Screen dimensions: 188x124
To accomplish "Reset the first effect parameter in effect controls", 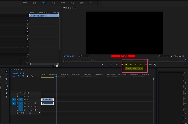I will 28,18.
